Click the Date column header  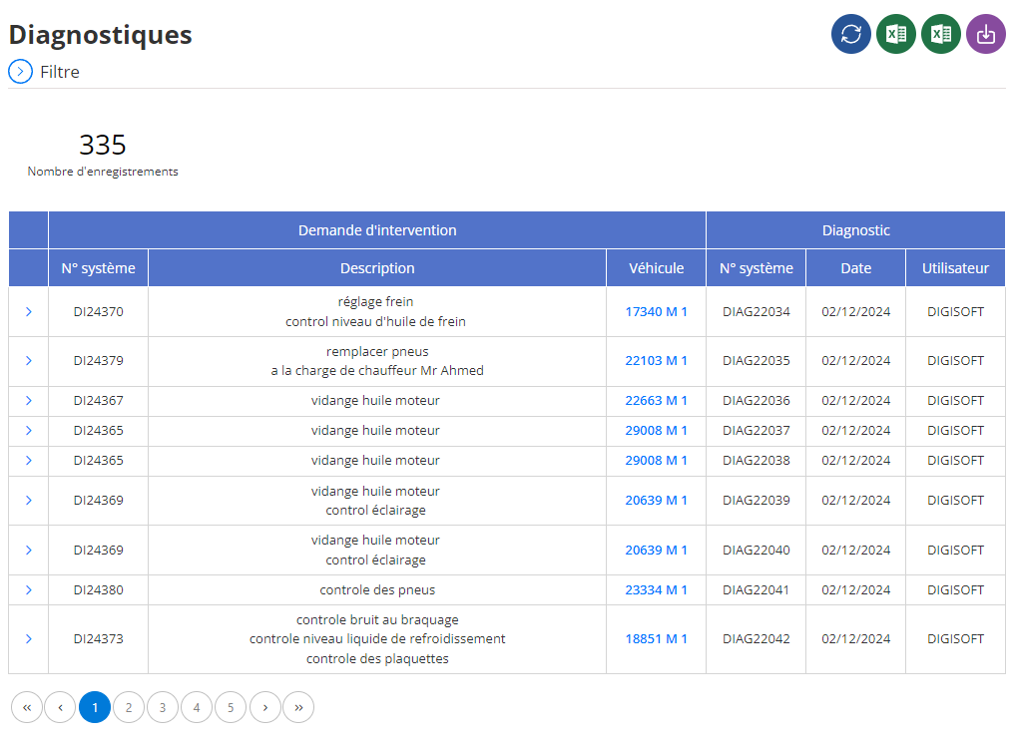(x=855, y=268)
